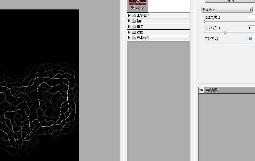The width and height of the screenshot is (255, 161).
Task: Expand the 艺术效果 filter category
Action: click(x=129, y=38)
